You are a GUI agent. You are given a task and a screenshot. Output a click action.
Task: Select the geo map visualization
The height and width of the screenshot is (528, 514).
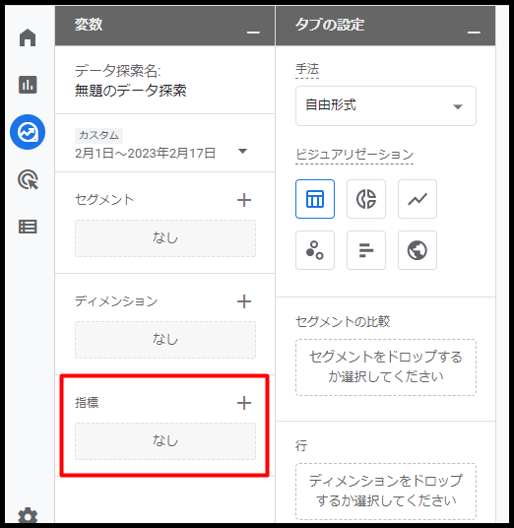418,250
